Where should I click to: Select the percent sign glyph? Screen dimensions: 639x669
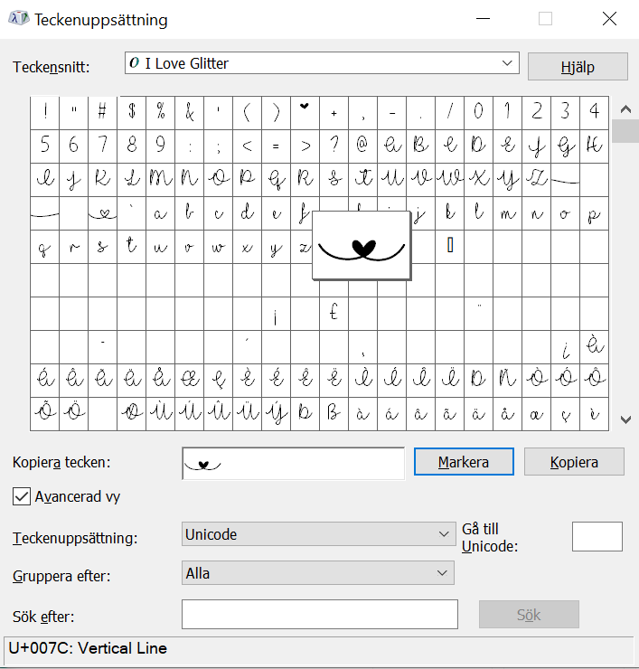(x=160, y=111)
